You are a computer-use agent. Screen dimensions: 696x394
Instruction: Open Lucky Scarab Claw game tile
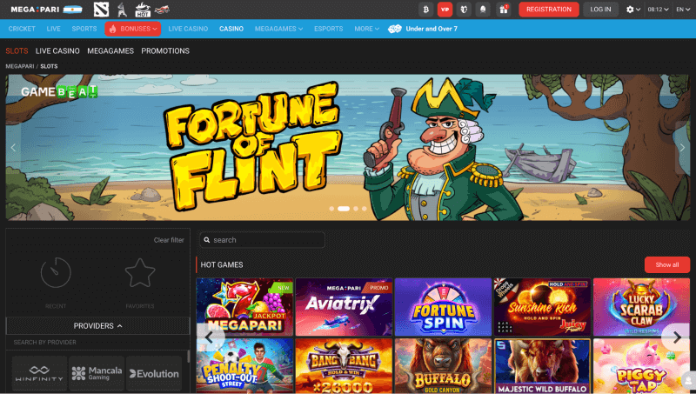[641, 307]
